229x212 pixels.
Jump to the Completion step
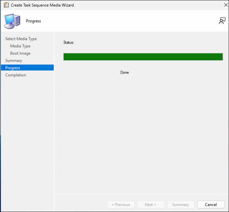pyautogui.click(x=15, y=75)
